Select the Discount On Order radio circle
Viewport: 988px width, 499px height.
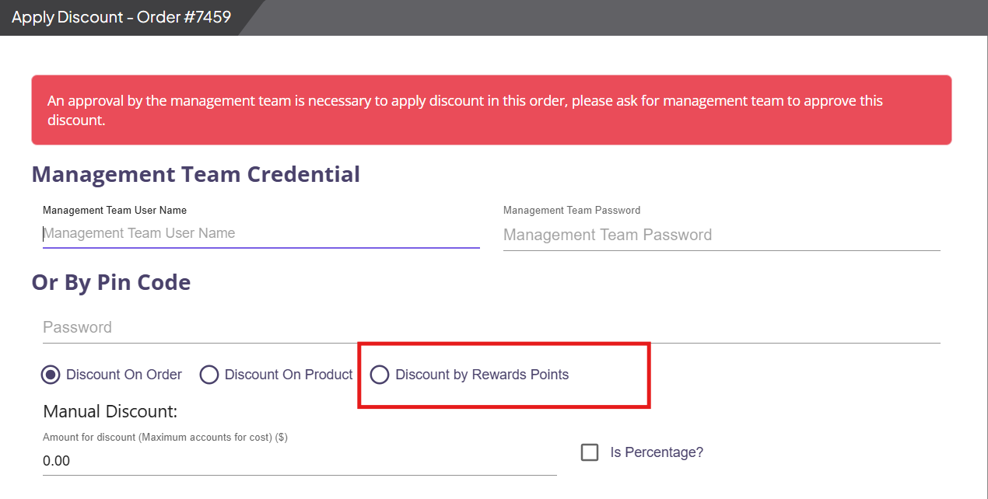point(51,375)
